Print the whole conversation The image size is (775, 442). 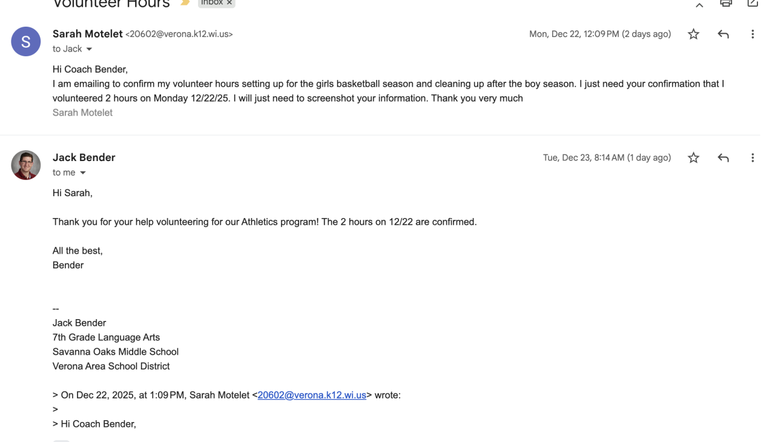726,4
